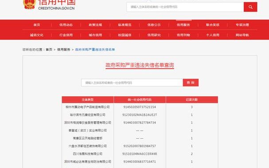
Task: Open the （武汉）实业有限公司 row
Action: coord(88,130)
